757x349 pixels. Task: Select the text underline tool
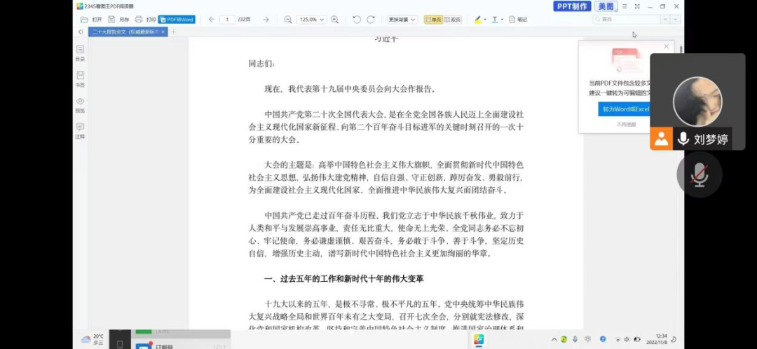pyautogui.click(x=495, y=20)
